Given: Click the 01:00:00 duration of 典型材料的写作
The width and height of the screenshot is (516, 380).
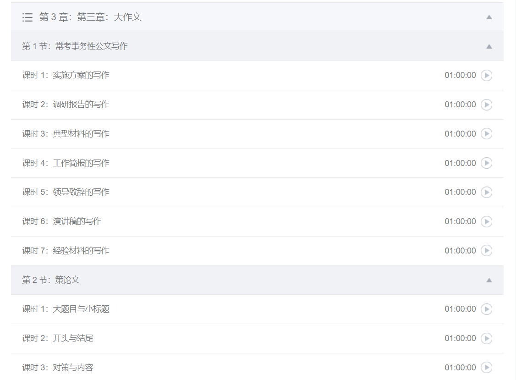Looking at the screenshot, I should (x=461, y=134).
